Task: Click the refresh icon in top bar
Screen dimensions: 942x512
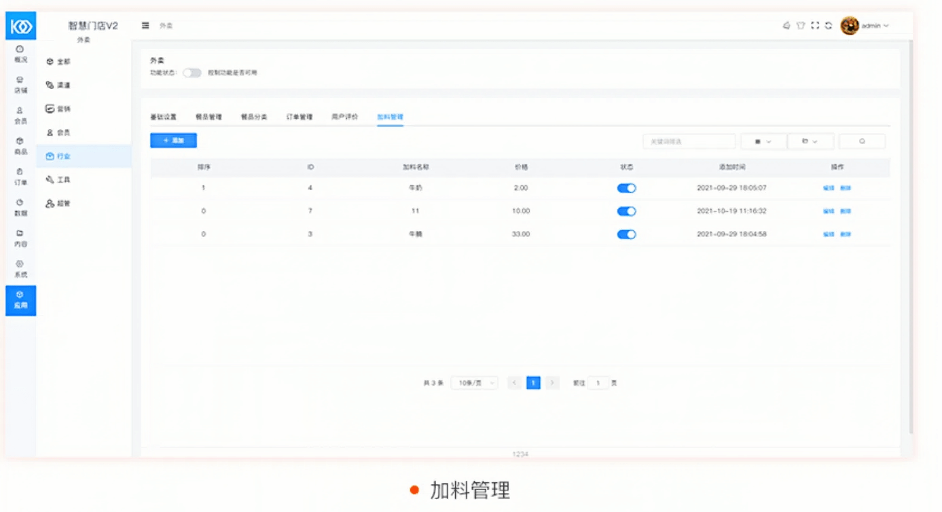Action: pyautogui.click(x=829, y=26)
